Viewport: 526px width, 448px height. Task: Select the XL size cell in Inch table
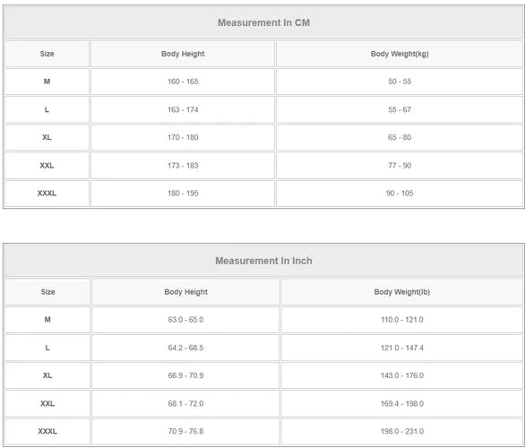[47, 375]
